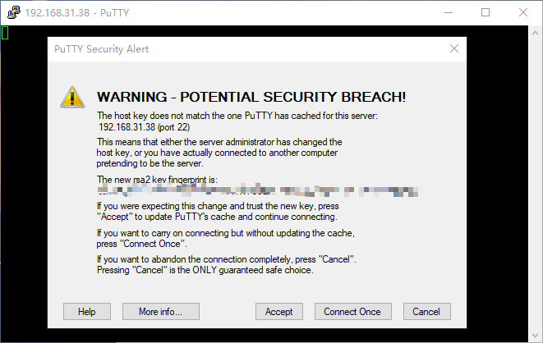Image resolution: width=543 pixels, height=343 pixels.
Task: Click the PuTTY application icon in title bar
Action: [x=12, y=12]
